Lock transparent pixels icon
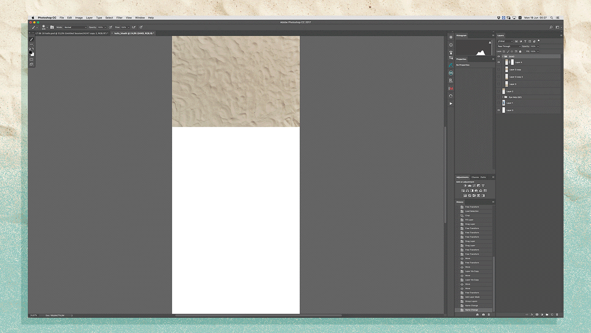 point(504,52)
